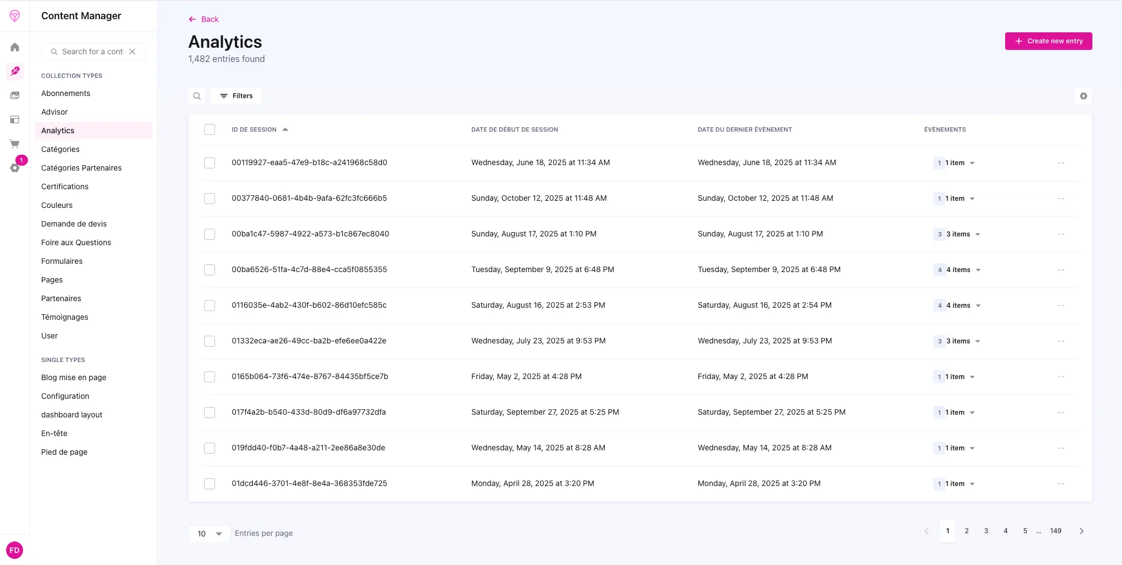Viewport: 1122px width, 565px height.
Task: Go back using the Back link
Action: coord(204,19)
